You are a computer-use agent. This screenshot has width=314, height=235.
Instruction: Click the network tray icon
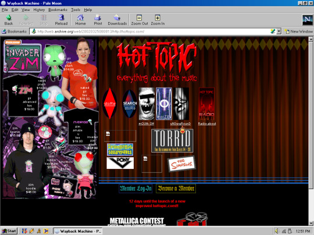click(x=284, y=231)
